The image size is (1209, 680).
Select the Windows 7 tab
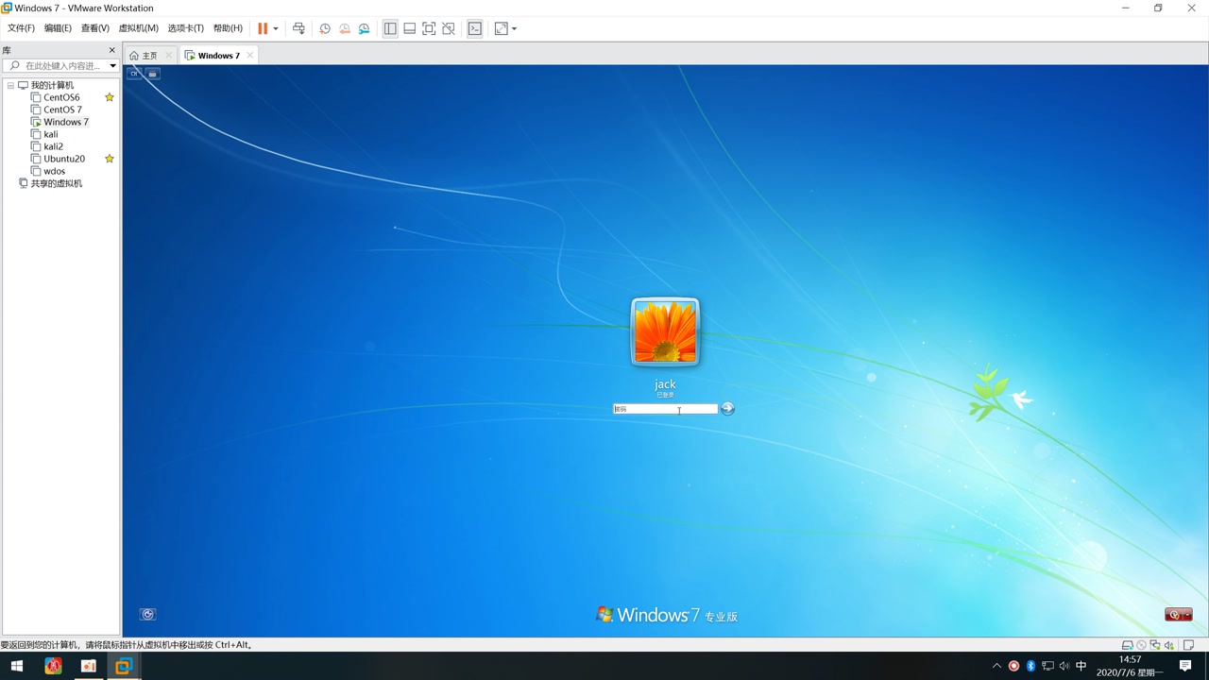(x=218, y=56)
